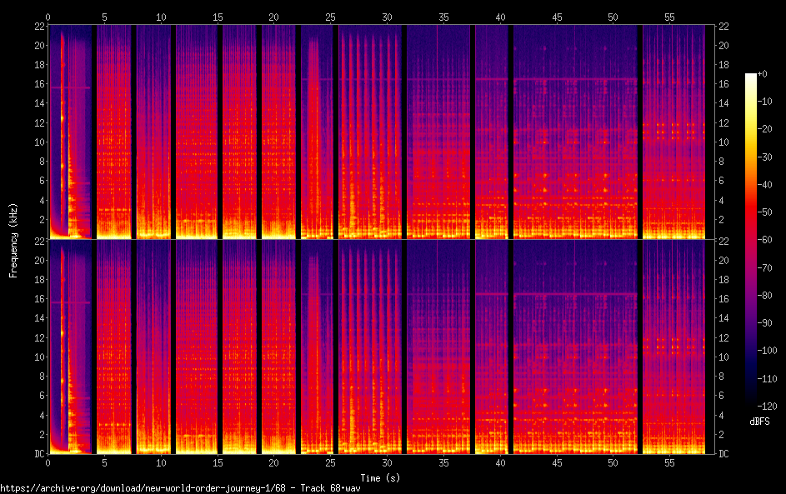Click the "Frequency (kHz)" axis label
The image size is (786, 494).
pos(13,240)
